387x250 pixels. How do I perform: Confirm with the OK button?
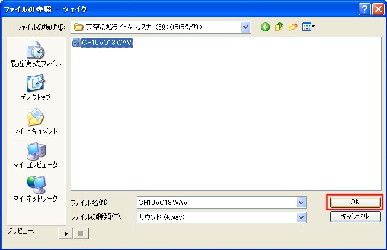point(355,202)
